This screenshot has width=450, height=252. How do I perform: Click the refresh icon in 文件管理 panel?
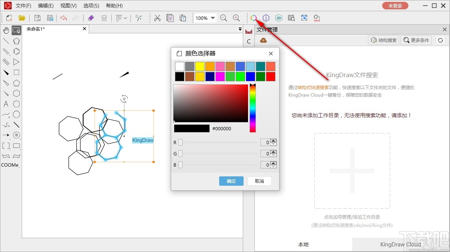tap(440, 40)
